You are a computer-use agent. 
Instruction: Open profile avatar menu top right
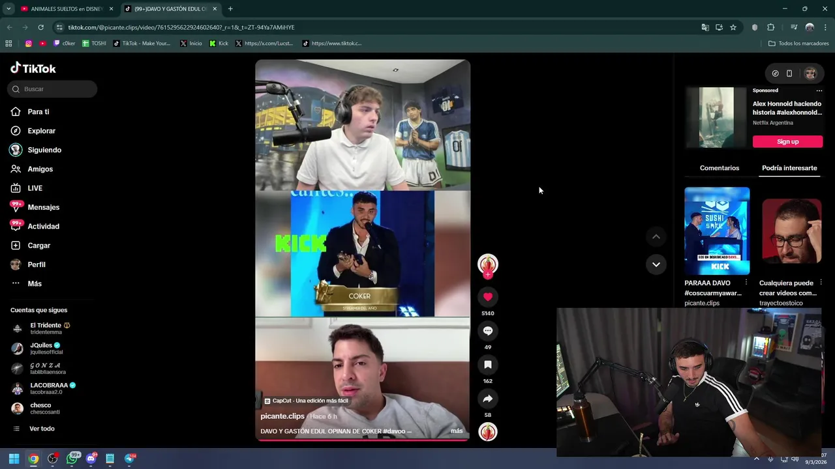pyautogui.click(x=810, y=74)
